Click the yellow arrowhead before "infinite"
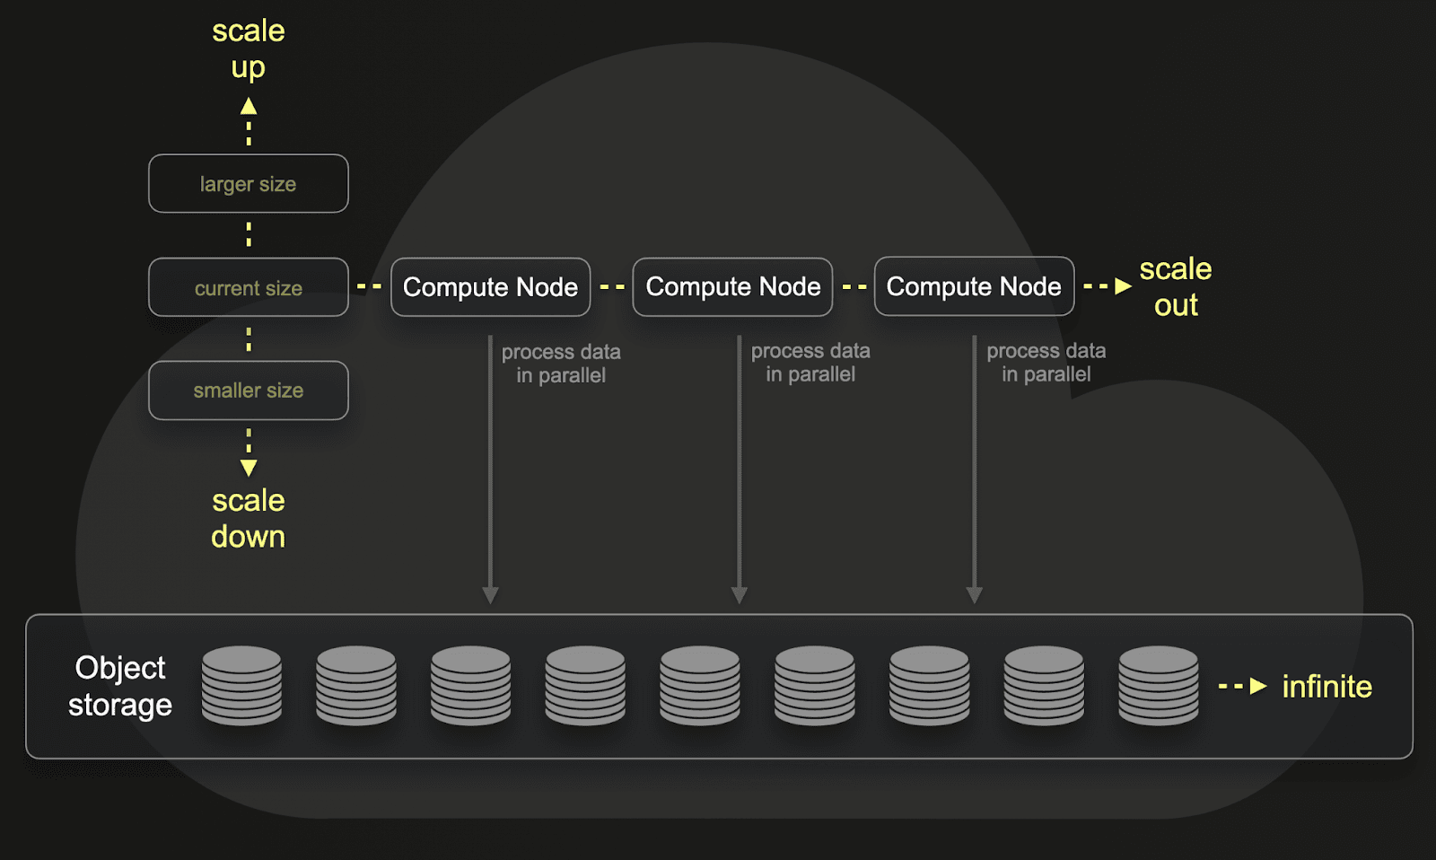 [x=1258, y=687]
